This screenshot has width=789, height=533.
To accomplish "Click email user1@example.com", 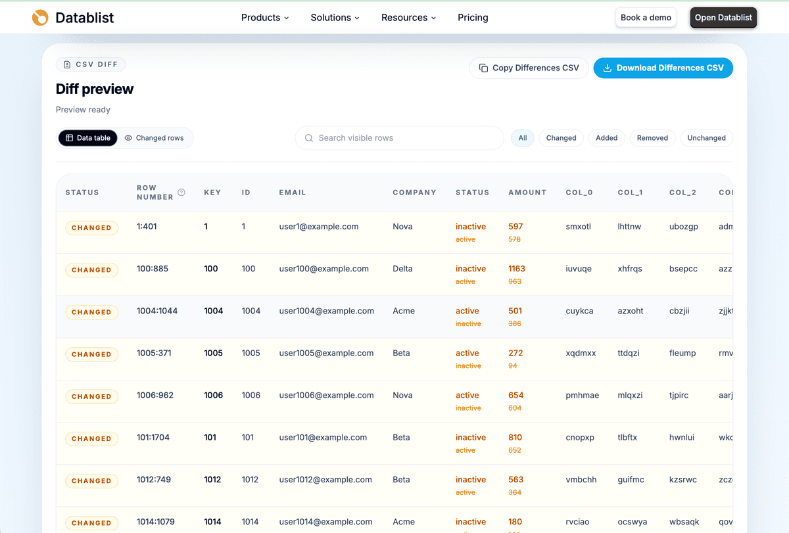I will 319,227.
